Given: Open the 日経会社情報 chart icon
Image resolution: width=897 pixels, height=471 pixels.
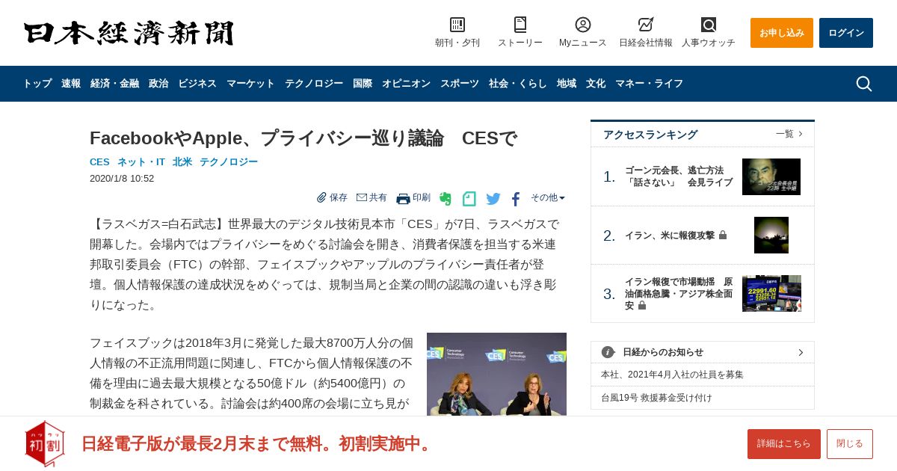Looking at the screenshot, I should click(646, 25).
